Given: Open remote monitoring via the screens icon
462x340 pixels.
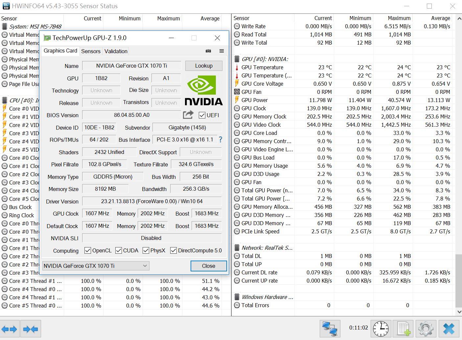Looking at the screenshot, I should [x=330, y=328].
